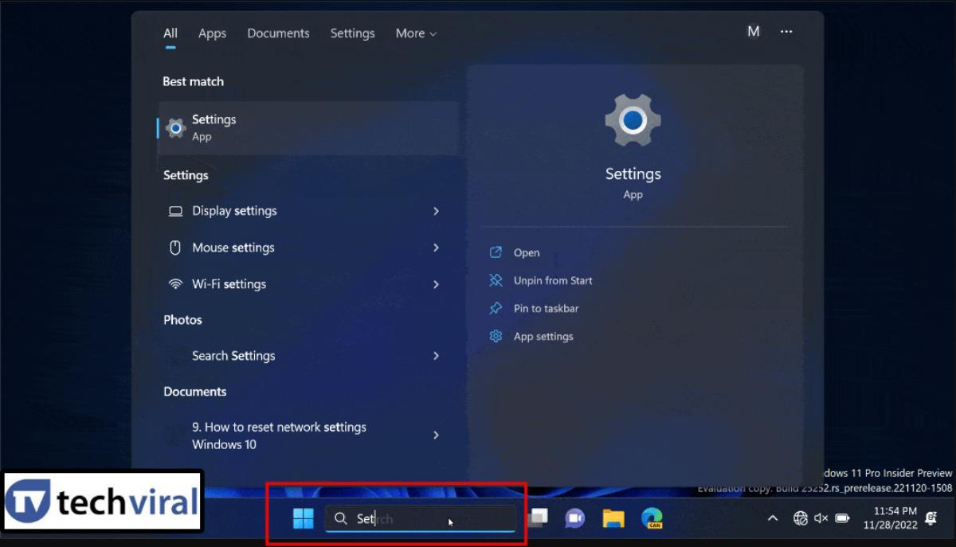
Task: Select the Wi-Fi settings icon
Action: click(x=174, y=283)
